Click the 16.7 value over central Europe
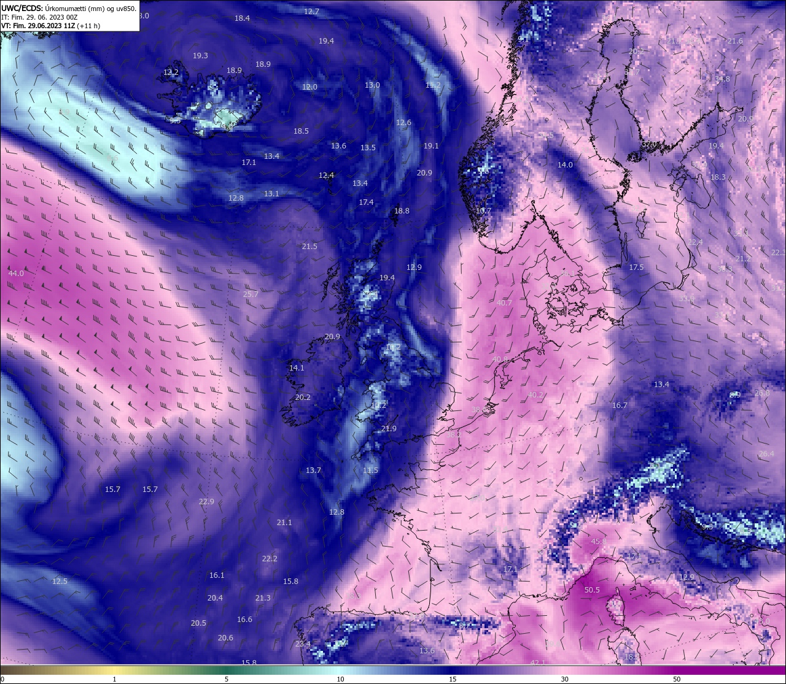Image resolution: width=786 pixels, height=684 pixels. coord(620,405)
